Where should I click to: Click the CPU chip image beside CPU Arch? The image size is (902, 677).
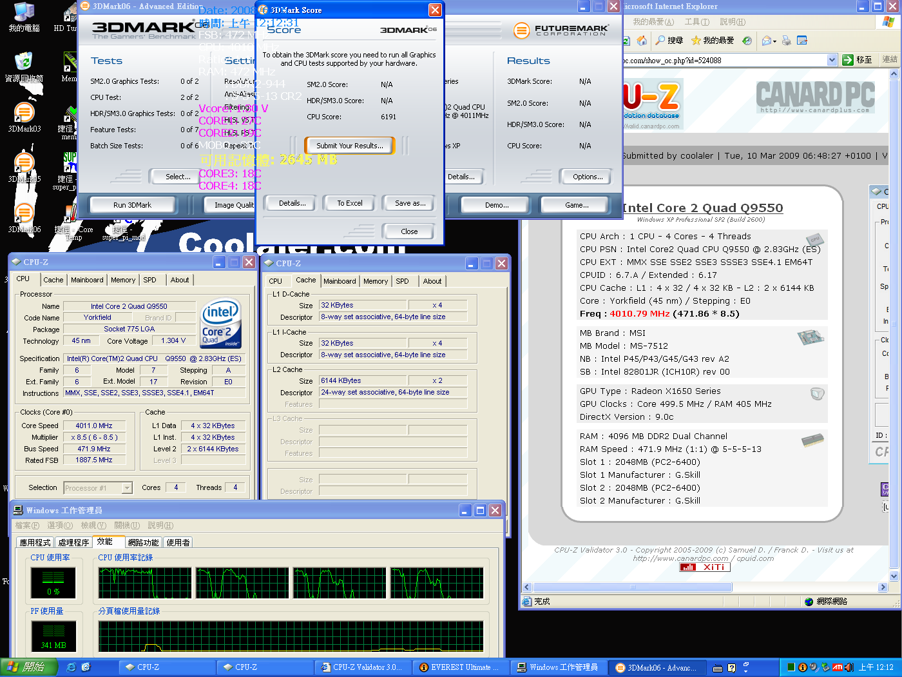click(815, 239)
